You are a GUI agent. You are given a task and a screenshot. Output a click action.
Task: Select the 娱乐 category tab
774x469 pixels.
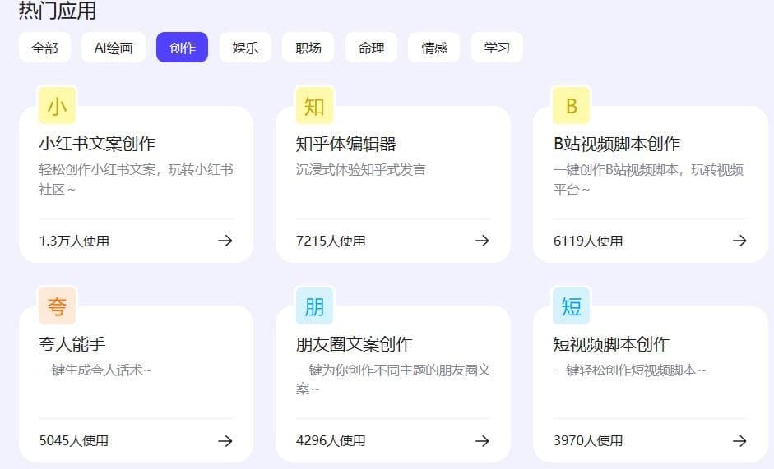pos(245,48)
